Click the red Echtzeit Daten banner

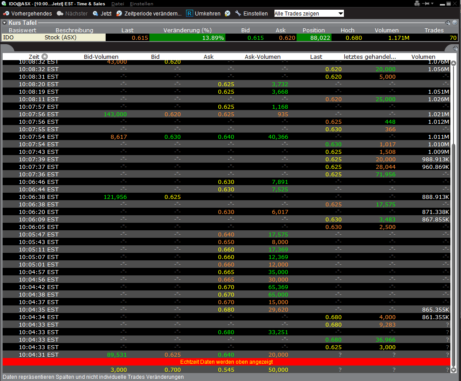coord(226,362)
